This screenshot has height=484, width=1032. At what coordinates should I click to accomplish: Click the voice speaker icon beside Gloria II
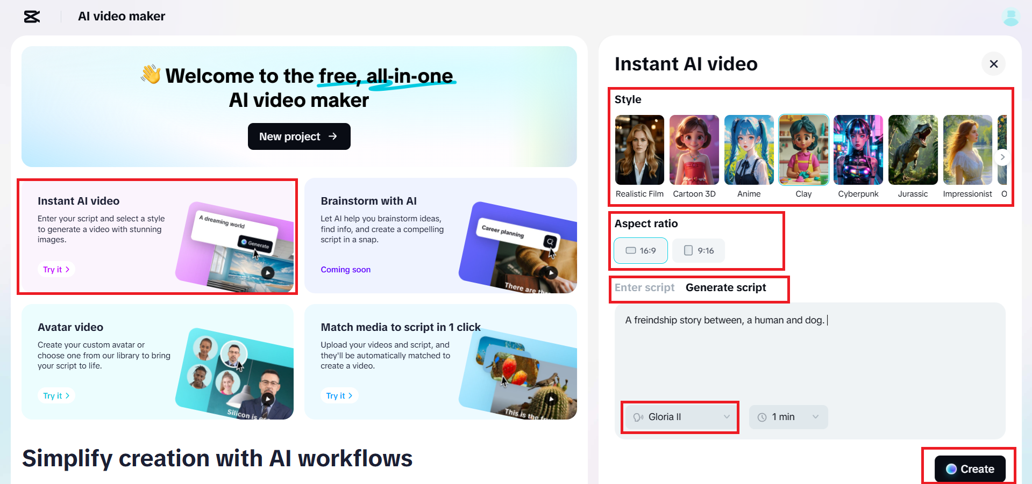coord(639,417)
